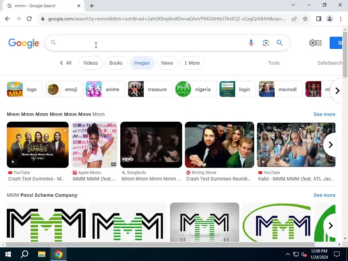Open the notifications action center

click(337, 254)
